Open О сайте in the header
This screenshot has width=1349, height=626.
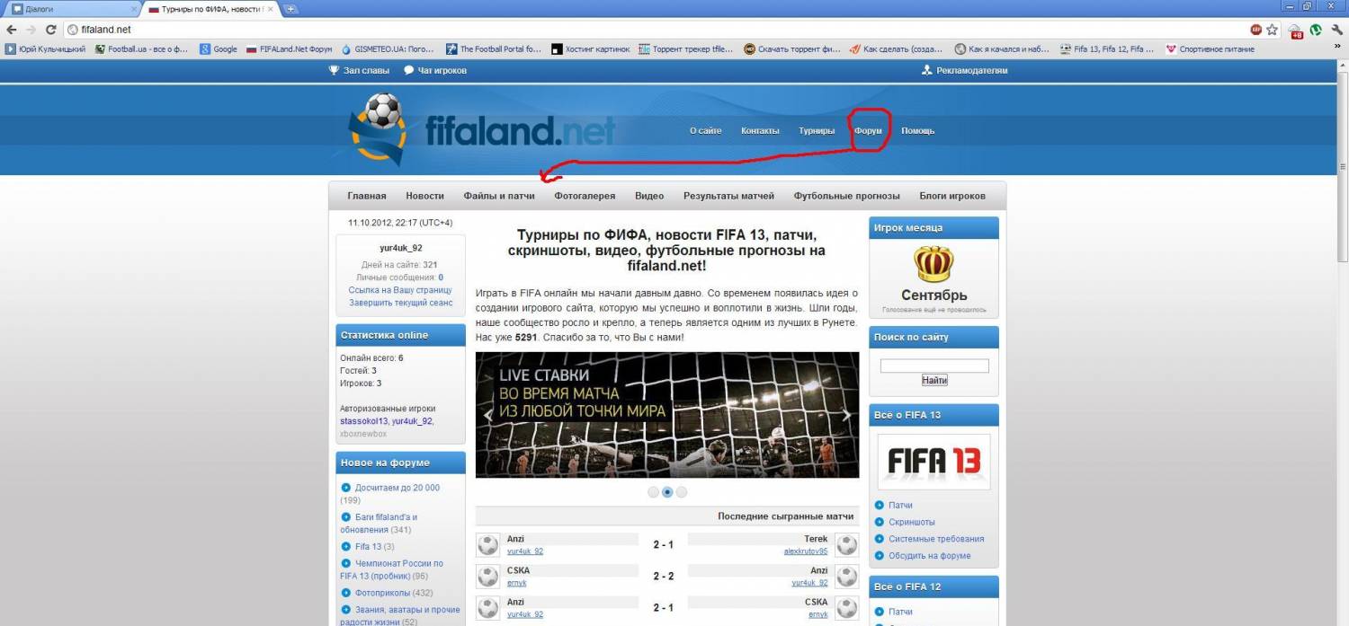coord(705,130)
